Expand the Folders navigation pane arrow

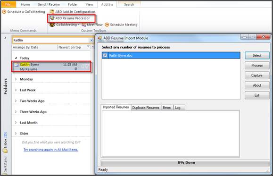point(5,38)
